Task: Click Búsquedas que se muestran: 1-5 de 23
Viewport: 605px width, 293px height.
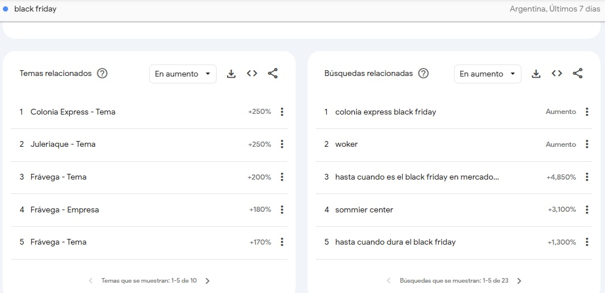Action: click(x=454, y=281)
